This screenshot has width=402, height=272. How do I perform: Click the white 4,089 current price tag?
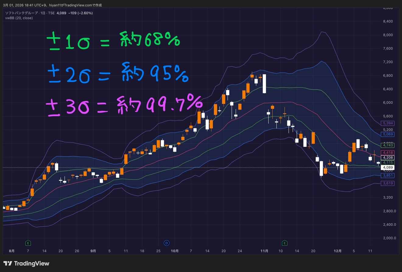[388, 168]
